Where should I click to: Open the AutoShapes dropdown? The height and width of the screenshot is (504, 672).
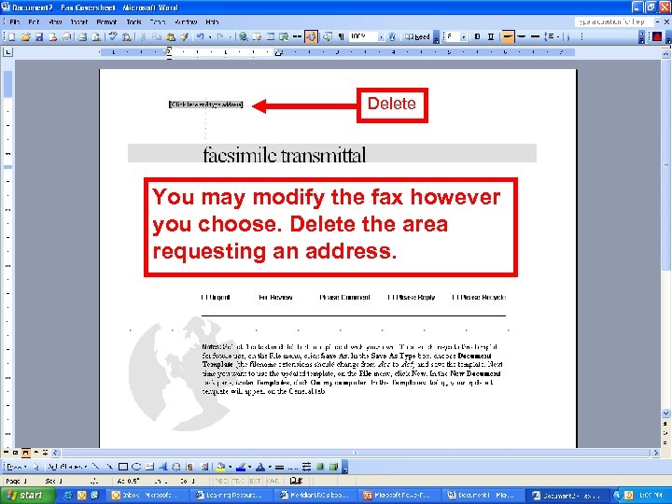[68, 467]
